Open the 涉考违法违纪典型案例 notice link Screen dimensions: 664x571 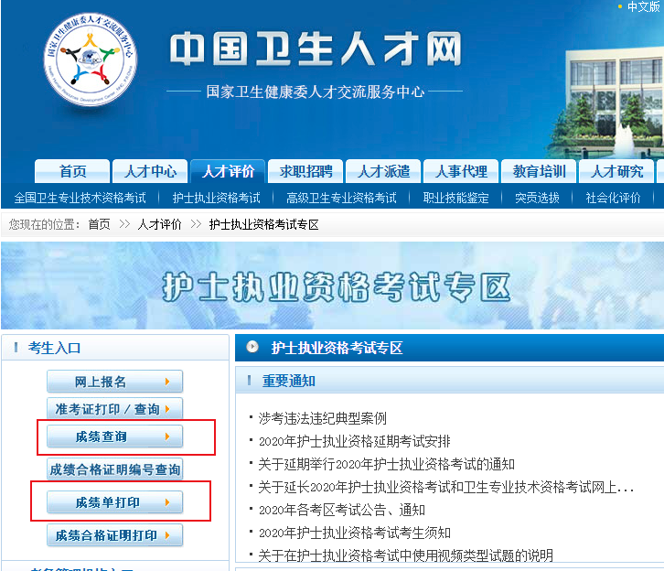click(322, 418)
